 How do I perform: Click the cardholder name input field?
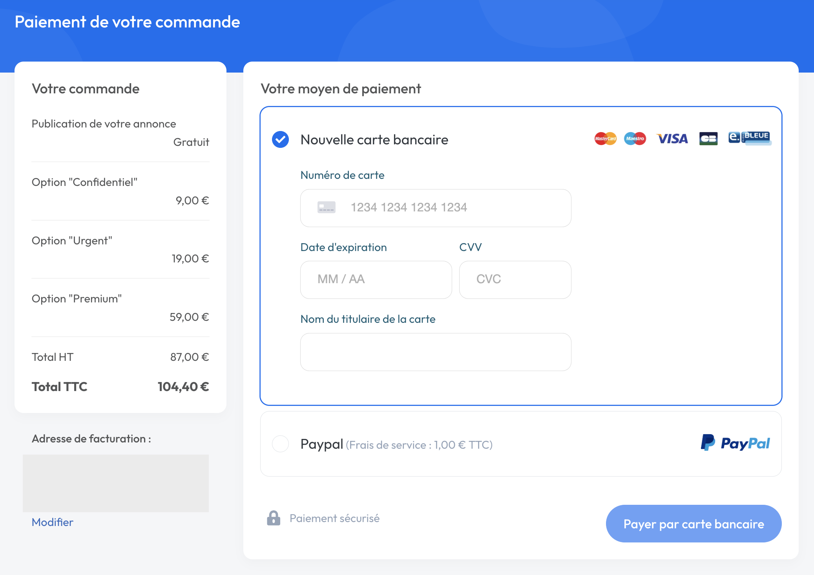pyautogui.click(x=436, y=352)
